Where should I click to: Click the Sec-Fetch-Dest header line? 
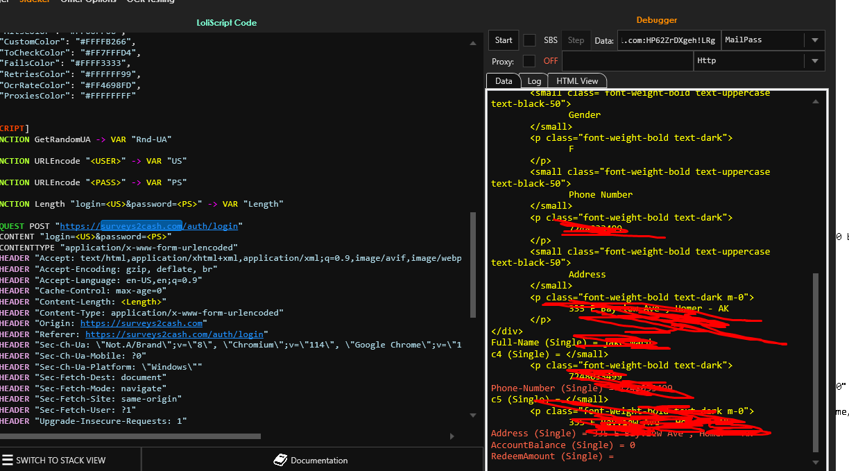point(83,377)
